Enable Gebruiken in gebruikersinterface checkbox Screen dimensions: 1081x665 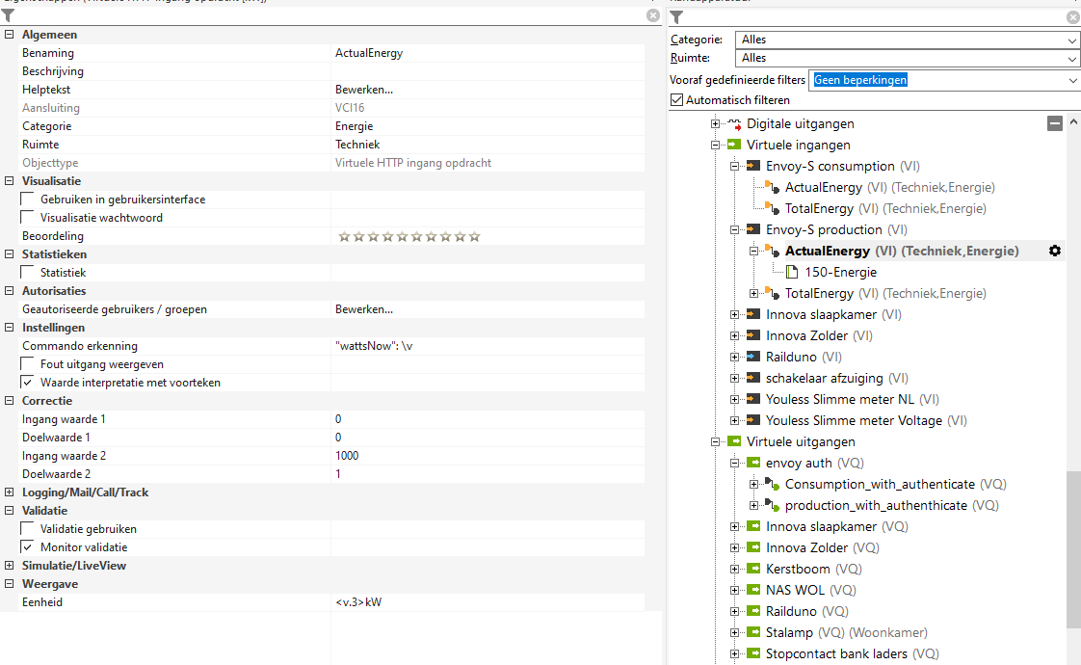click(28, 199)
